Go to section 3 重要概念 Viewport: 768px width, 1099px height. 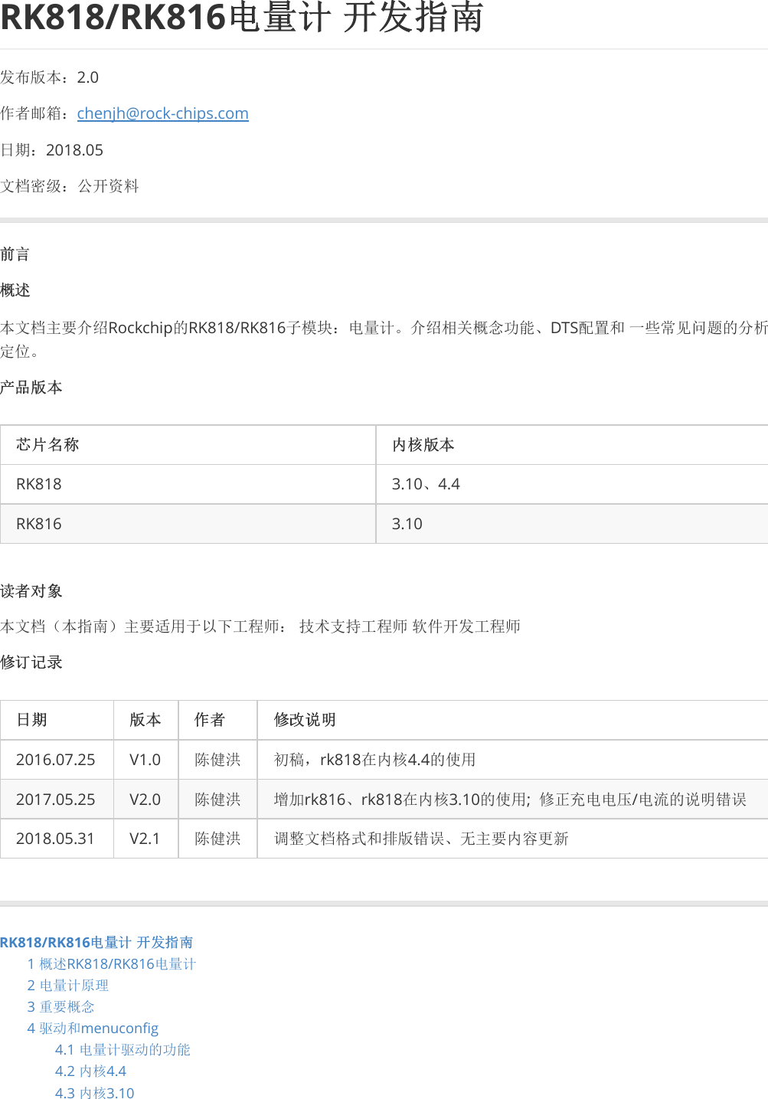coord(60,1006)
